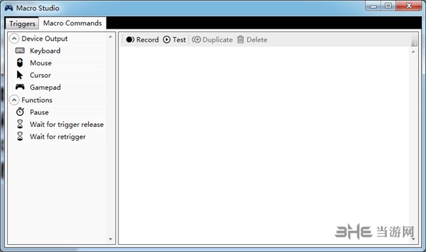Maximize the Macro Studio window
Screen dimensions: 426x252
pyautogui.click(x=388, y=6)
